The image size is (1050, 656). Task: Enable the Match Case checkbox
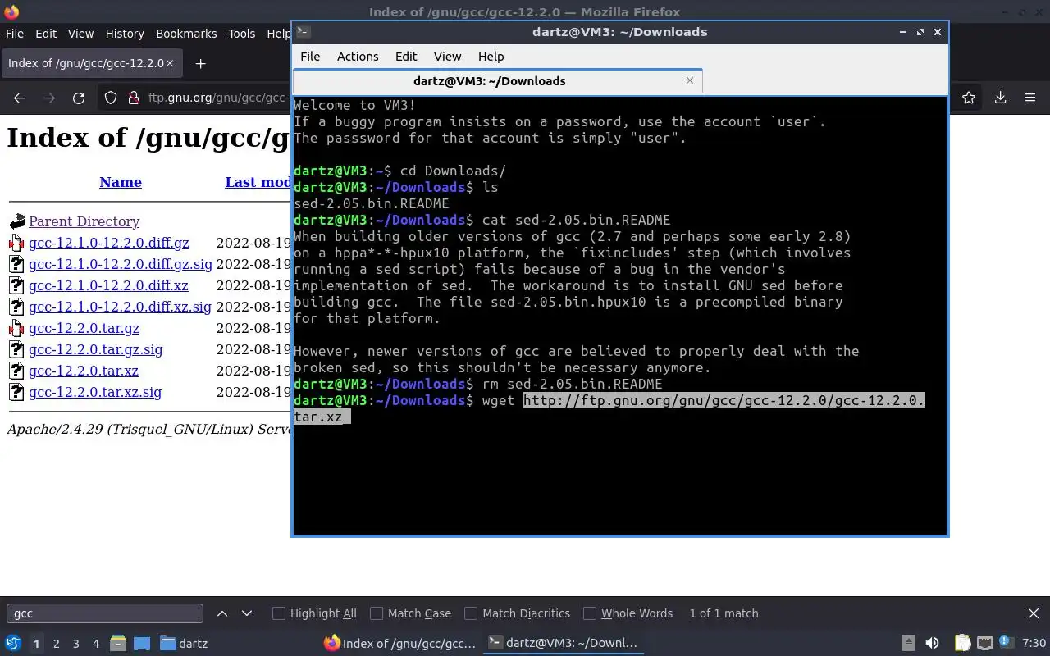pyautogui.click(x=377, y=613)
